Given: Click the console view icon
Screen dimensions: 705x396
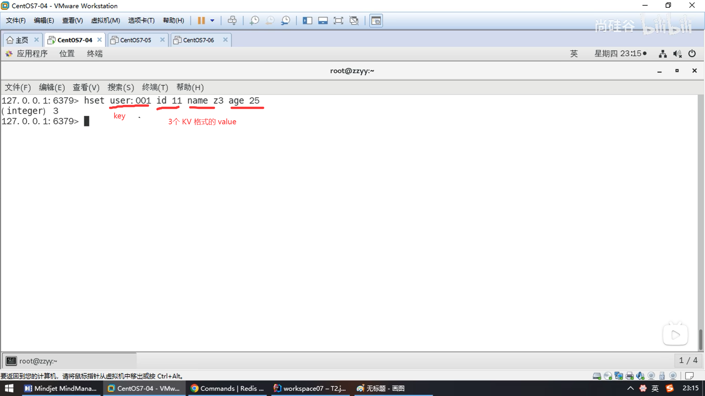Looking at the screenshot, I should 376,21.
